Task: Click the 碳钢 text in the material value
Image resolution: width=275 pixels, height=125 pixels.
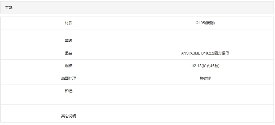Action: 210,23
